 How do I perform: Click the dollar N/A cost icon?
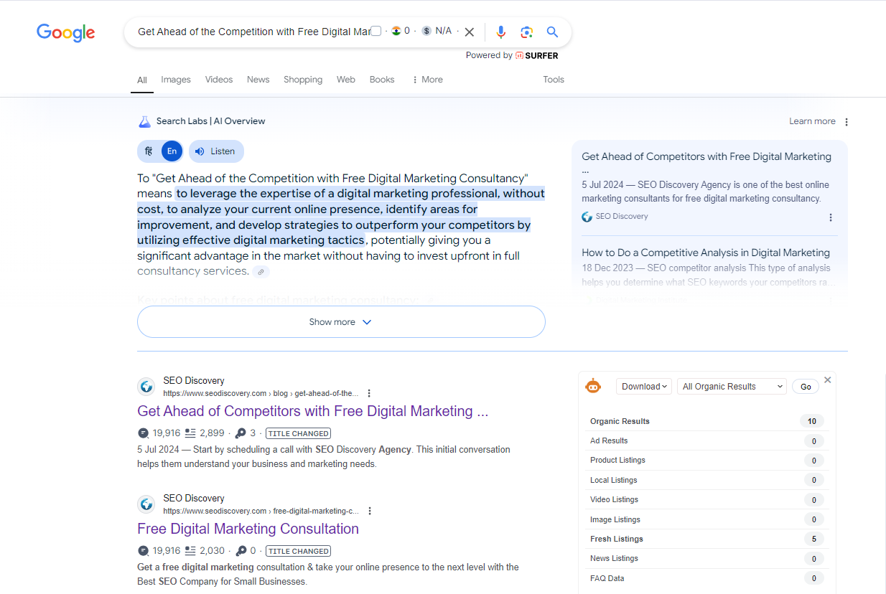pos(426,31)
